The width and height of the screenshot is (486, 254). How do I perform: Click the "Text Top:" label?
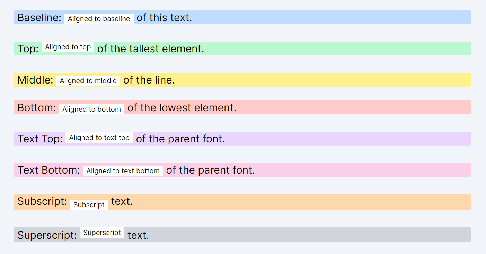coord(40,139)
